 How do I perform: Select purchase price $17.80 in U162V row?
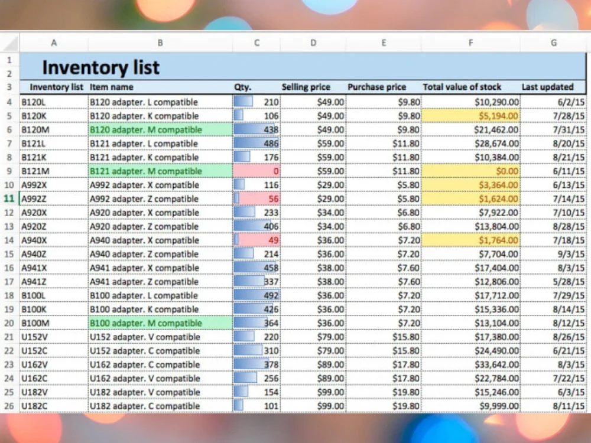point(384,364)
